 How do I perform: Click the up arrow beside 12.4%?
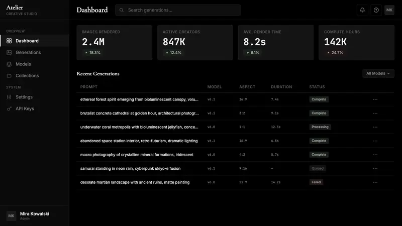[x=167, y=53]
